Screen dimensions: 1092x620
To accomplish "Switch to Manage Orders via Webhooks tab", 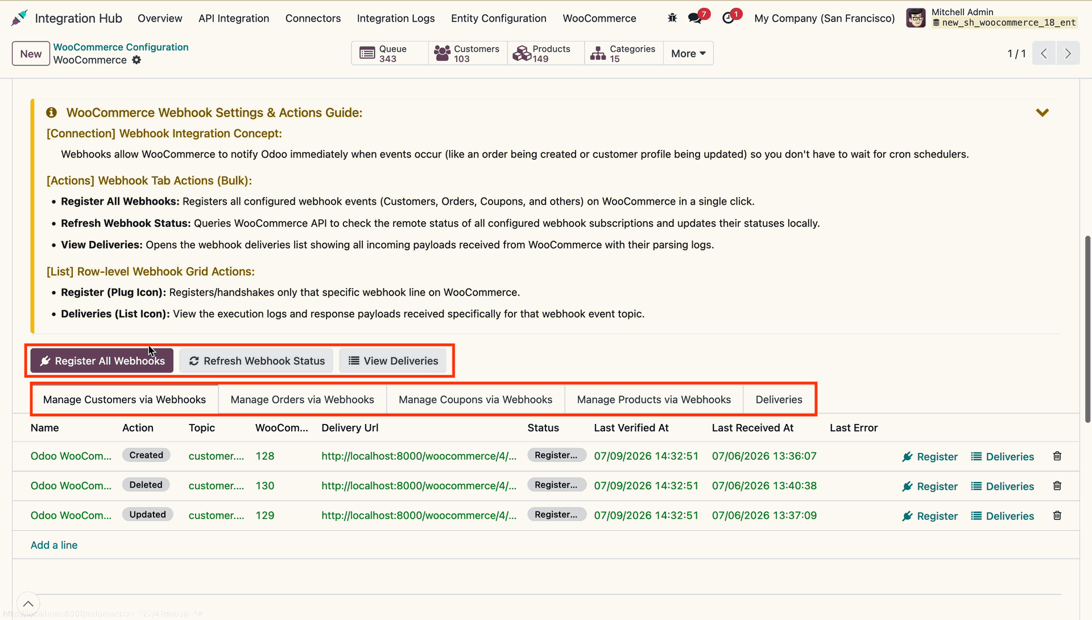I will click(x=302, y=400).
